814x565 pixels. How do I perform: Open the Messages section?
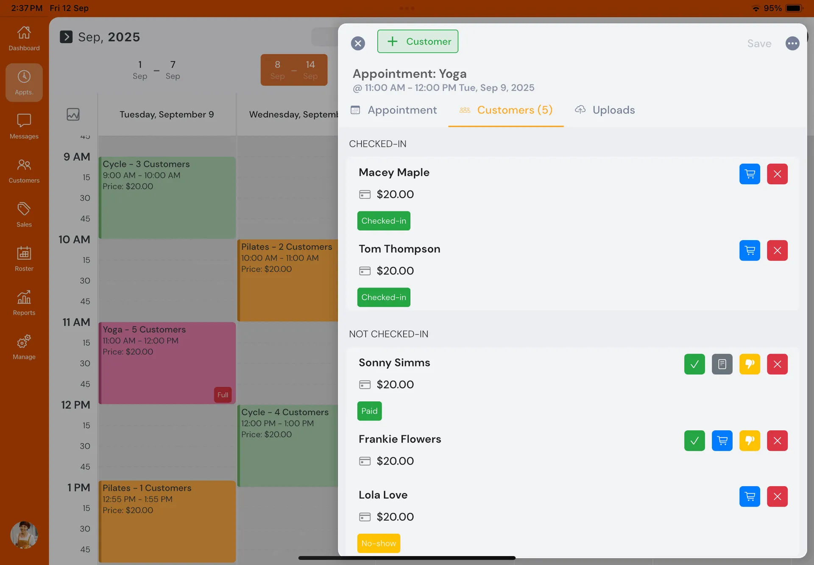pyautogui.click(x=24, y=126)
